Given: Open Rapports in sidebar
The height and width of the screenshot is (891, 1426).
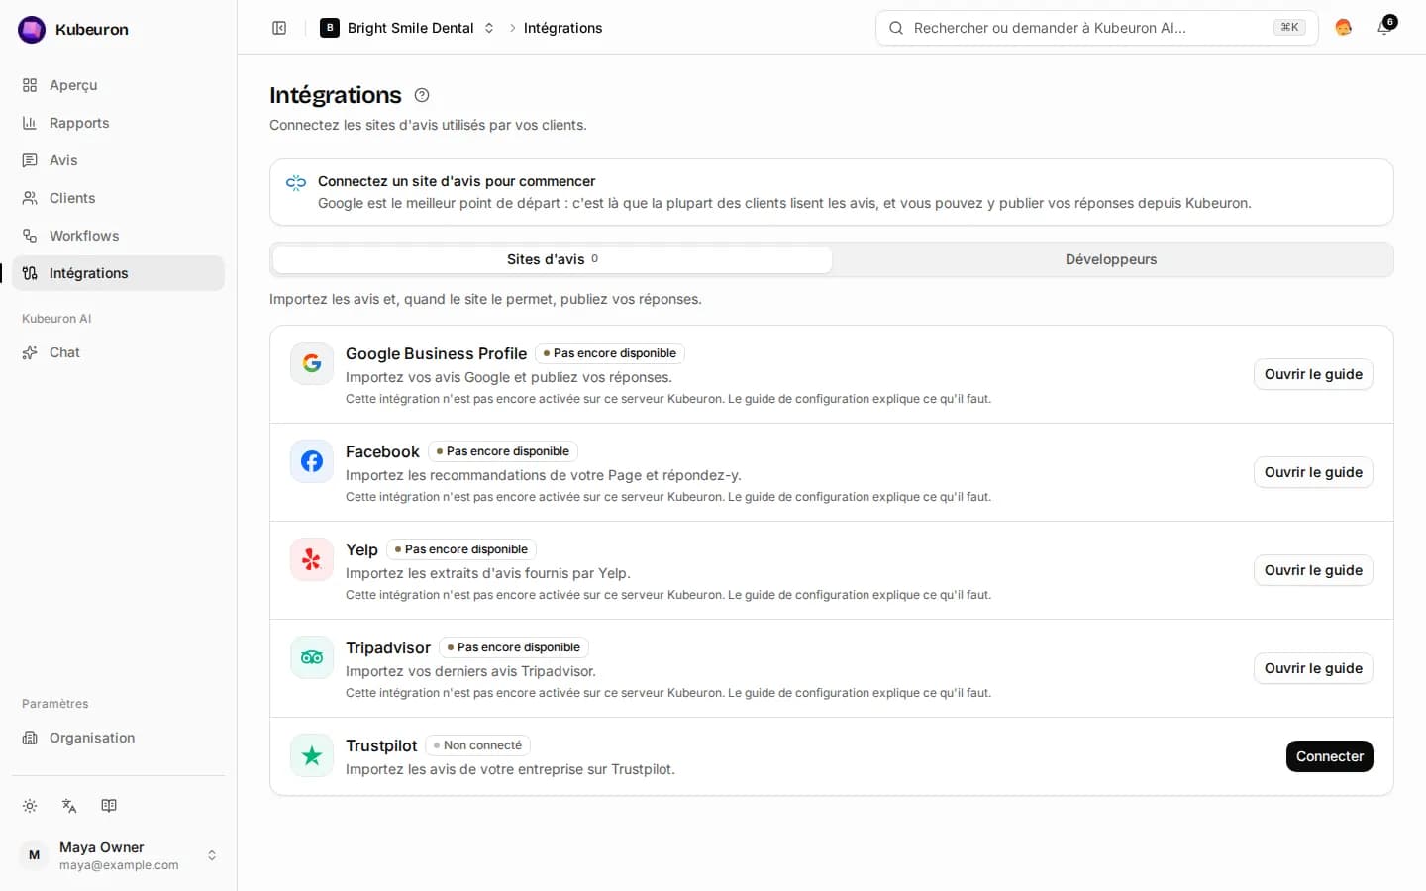Looking at the screenshot, I should (x=118, y=123).
